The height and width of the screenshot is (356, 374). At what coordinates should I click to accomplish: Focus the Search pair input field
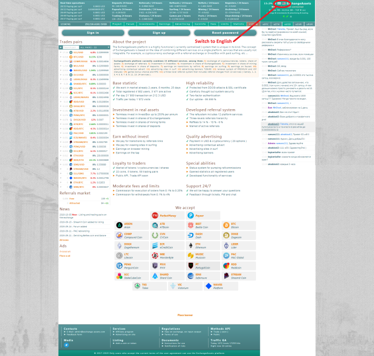[71, 47]
